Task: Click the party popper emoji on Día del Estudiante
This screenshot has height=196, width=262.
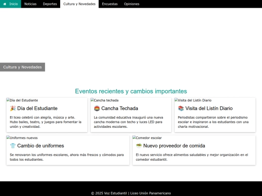Action: click(x=13, y=108)
